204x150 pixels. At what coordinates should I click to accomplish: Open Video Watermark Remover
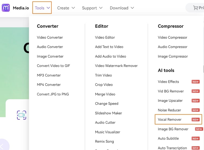click(116, 66)
